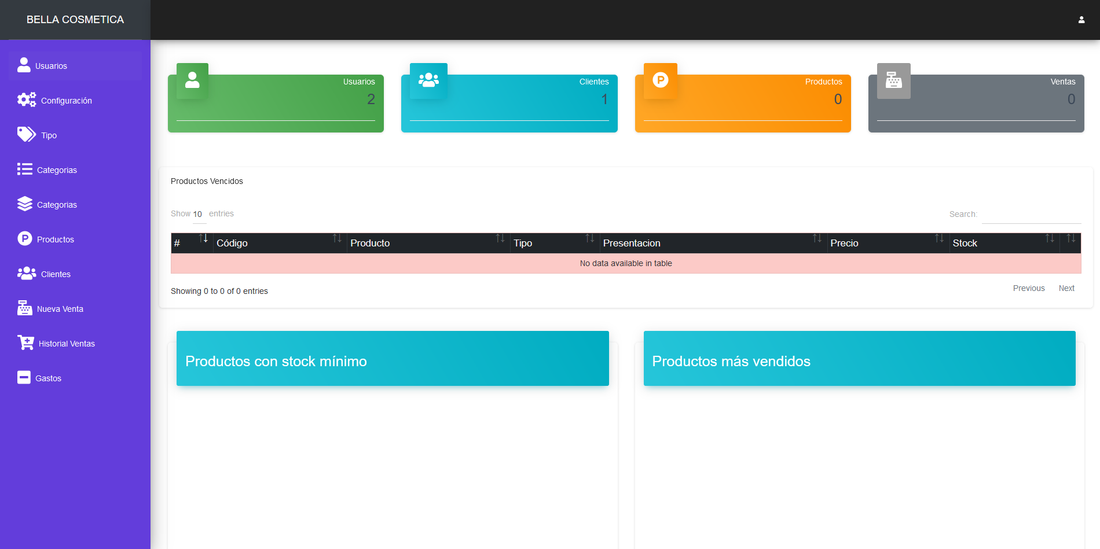
Task: Click 'Showing 0 to 0 of 0 entries' text
Action: tap(219, 291)
